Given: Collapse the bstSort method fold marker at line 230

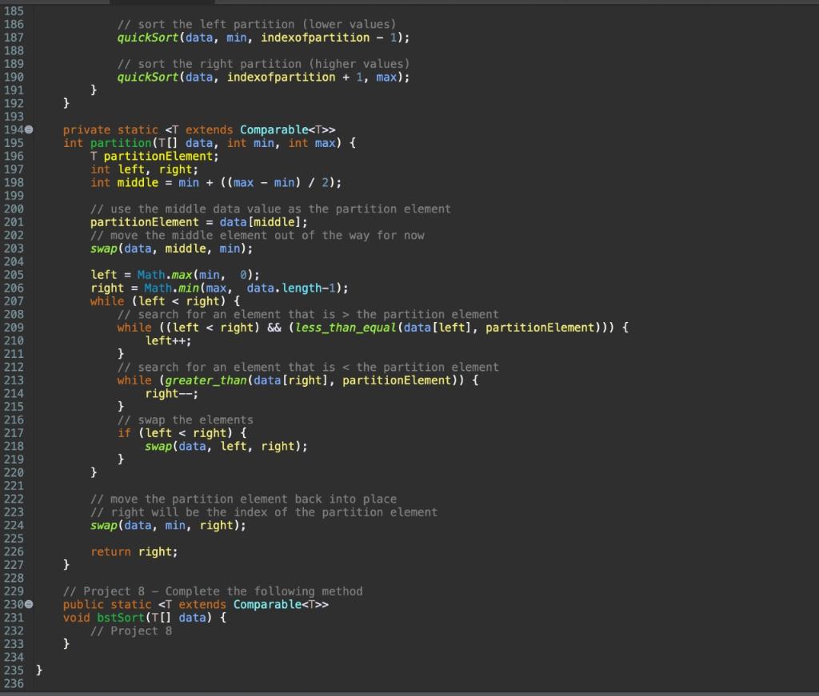Looking at the screenshot, I should coord(30,604).
